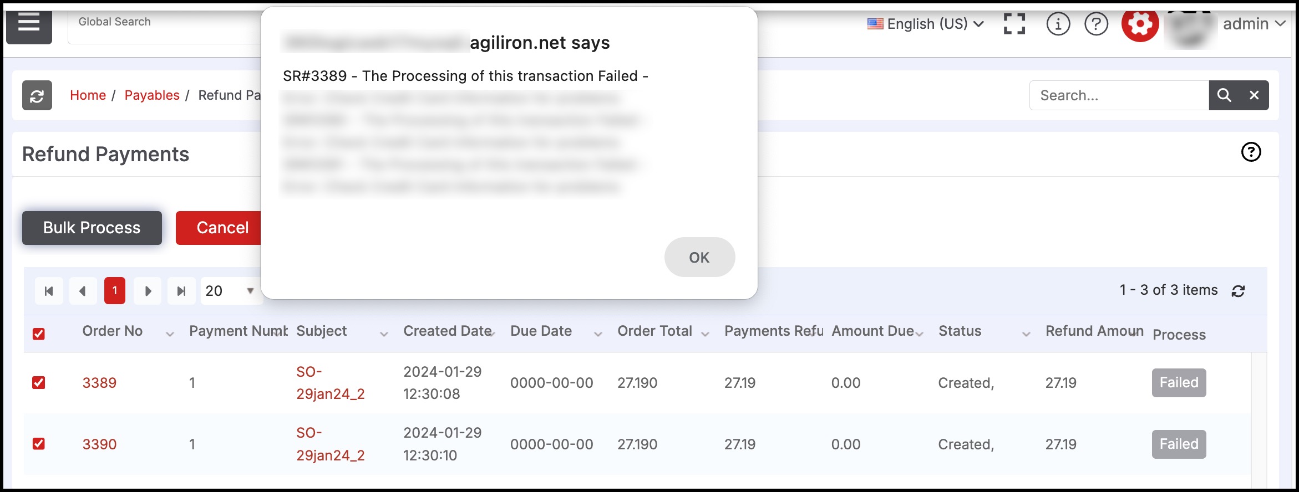
Task: Go to Home breadcrumb link
Action: coord(88,95)
